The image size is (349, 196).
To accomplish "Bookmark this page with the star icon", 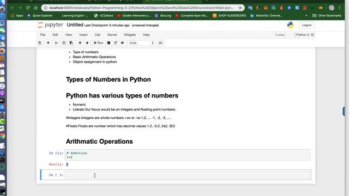I will pyautogui.click(x=240, y=8).
